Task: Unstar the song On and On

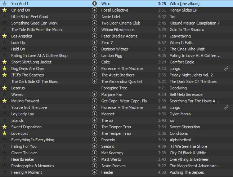Action: (5, 10)
